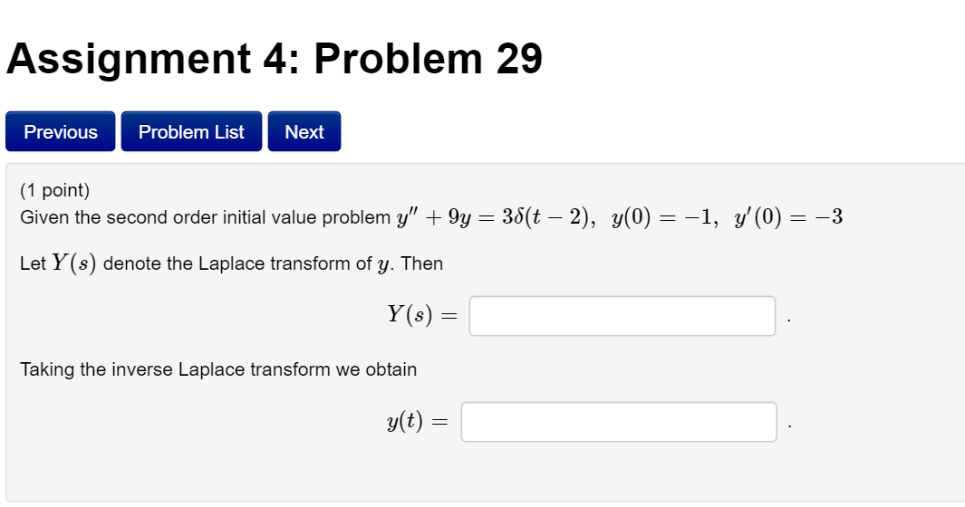Click the period after the y(t) input box
The width and height of the screenshot is (965, 507).
pos(789,426)
